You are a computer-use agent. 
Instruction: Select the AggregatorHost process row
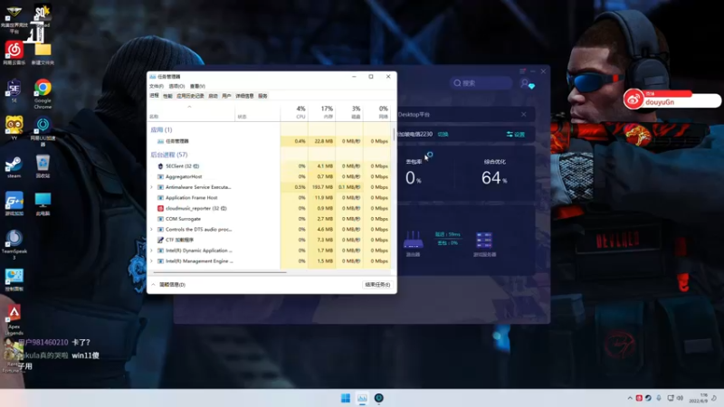coord(270,176)
